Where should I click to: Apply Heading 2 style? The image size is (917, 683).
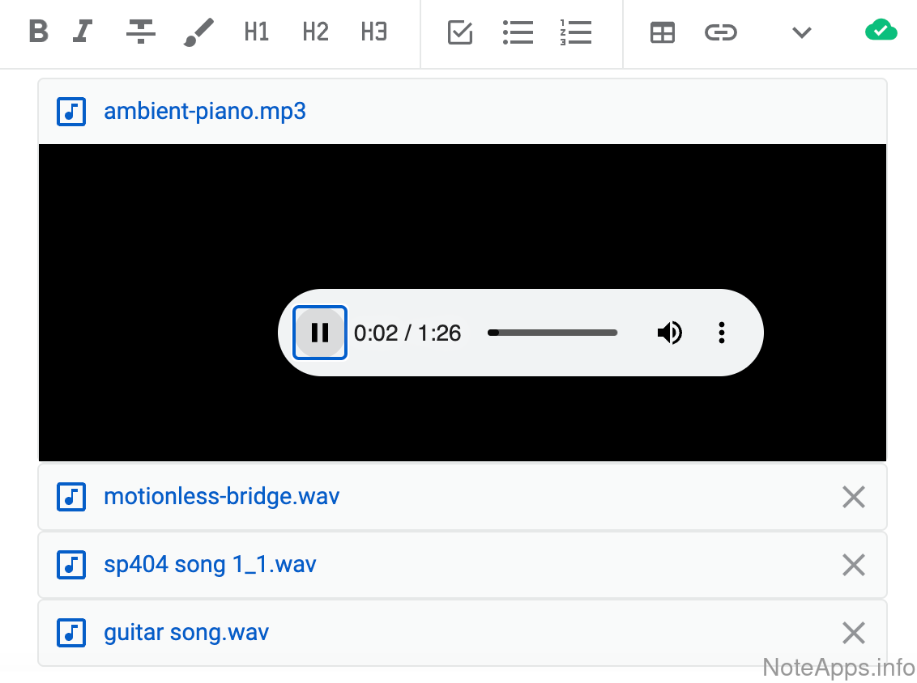coord(315,32)
